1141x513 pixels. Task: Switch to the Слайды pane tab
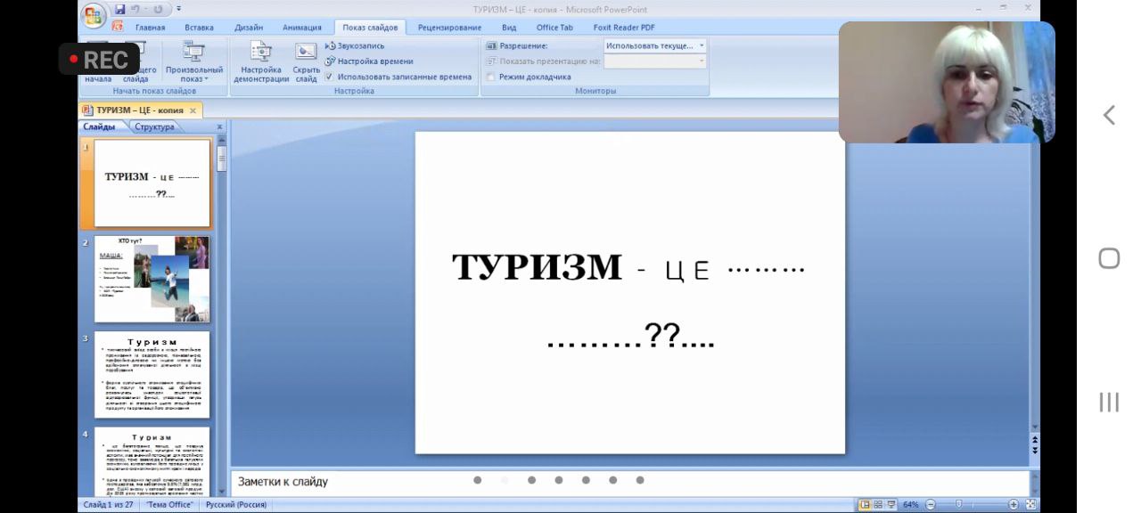click(99, 127)
